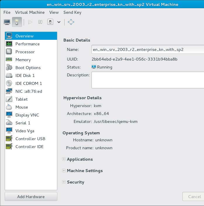Show virtual hardware details (lightbulb icon)

tap(17, 22)
